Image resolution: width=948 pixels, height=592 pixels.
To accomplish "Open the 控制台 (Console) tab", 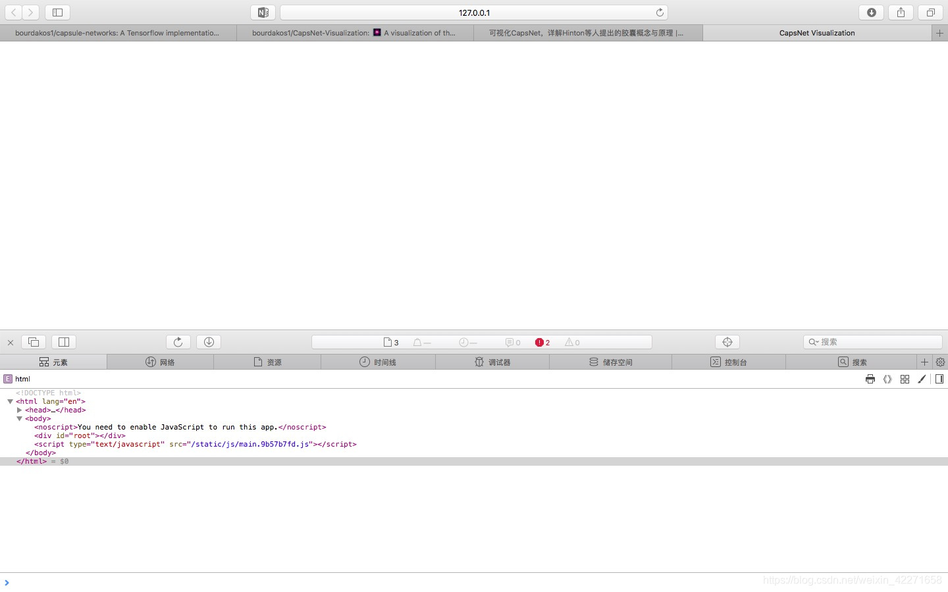I will coord(729,362).
